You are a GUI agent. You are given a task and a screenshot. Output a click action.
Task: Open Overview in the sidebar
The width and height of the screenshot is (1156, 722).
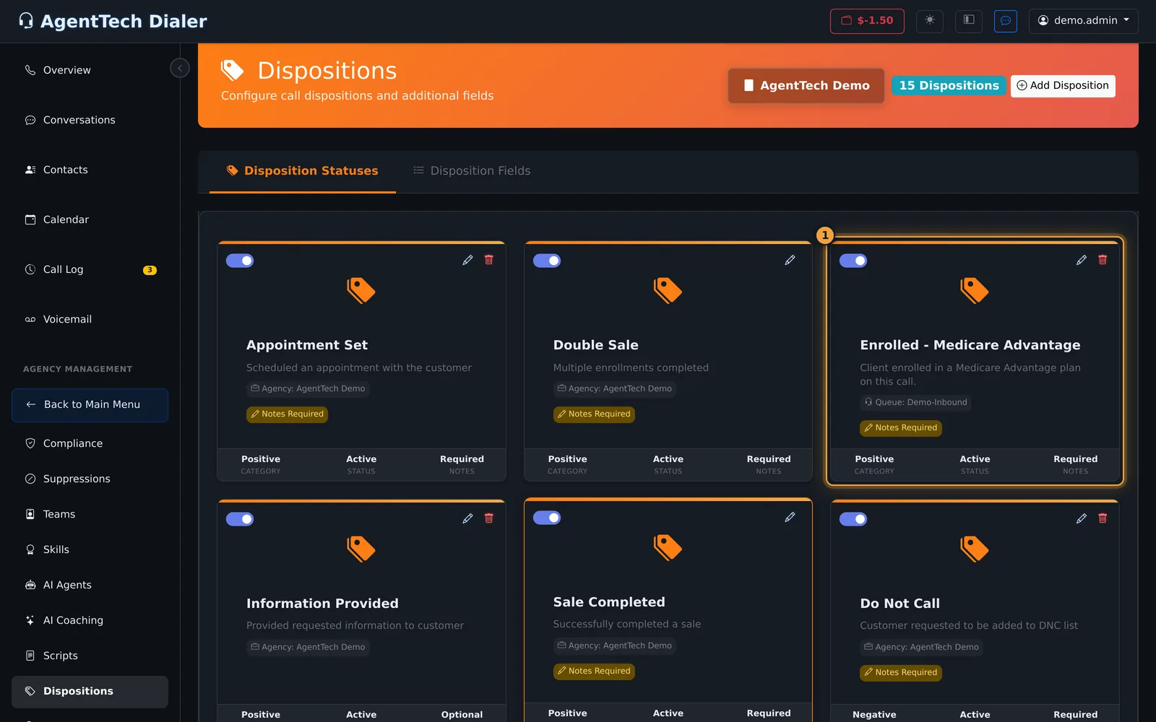90,70
